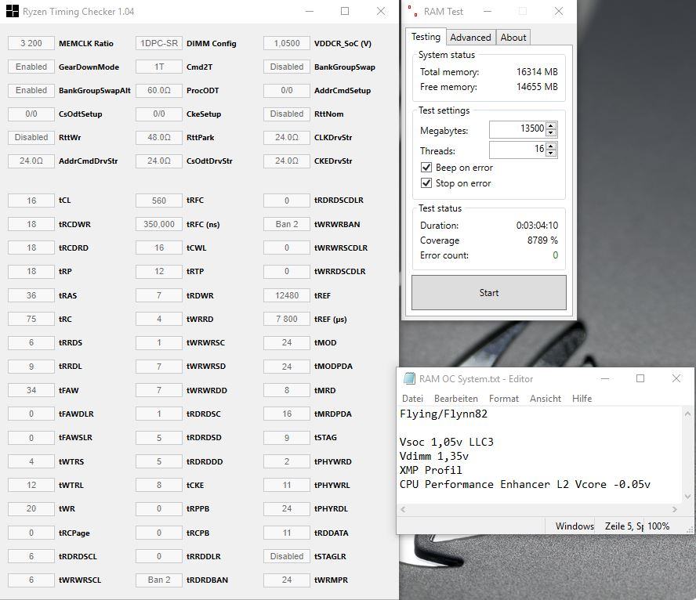The width and height of the screenshot is (696, 600).
Task: Click the Editor vertical scrollbar down arrow
Action: 687,497
